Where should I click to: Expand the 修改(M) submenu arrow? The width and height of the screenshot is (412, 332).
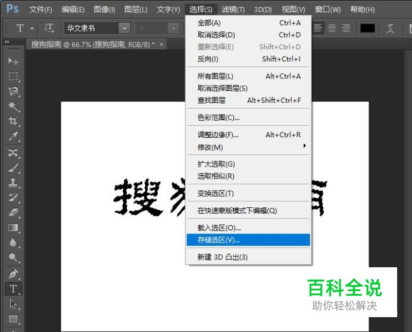(x=304, y=146)
